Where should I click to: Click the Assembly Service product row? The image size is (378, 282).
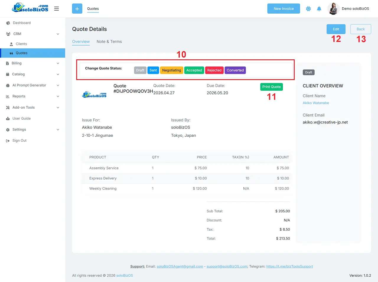(186, 168)
